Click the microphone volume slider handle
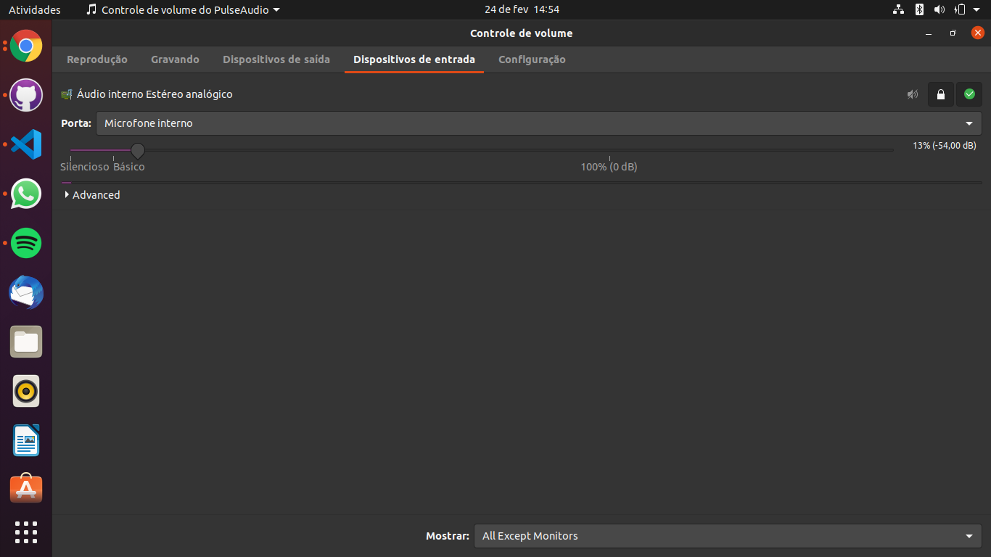 (138, 150)
